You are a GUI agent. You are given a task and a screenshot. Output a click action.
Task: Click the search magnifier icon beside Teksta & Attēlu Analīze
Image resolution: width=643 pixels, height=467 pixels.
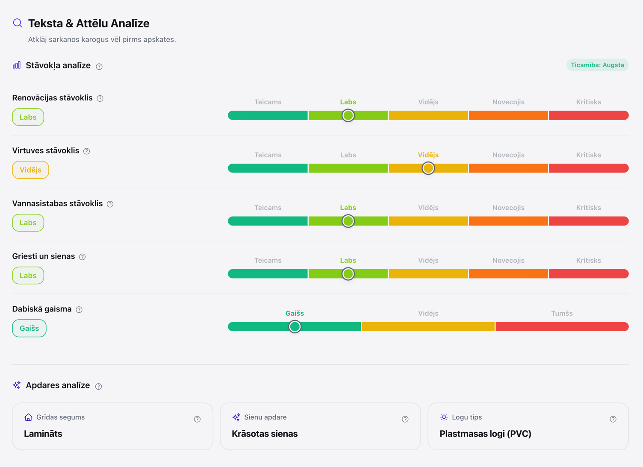[18, 23]
